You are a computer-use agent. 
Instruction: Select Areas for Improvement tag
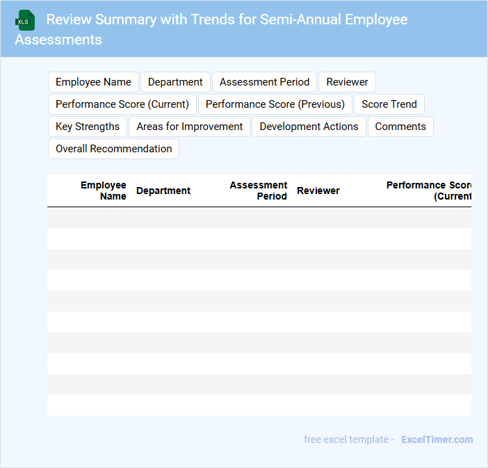[190, 127]
